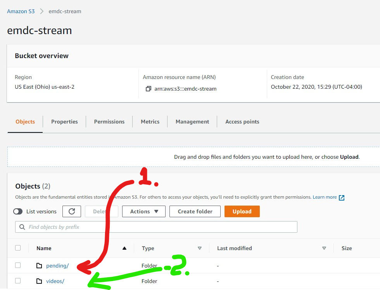380x290 pixels.
Task: Click the Size column header
Action: tap(347, 248)
